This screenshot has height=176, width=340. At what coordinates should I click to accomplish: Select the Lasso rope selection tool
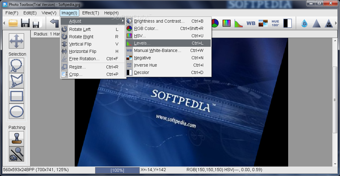point(16,65)
